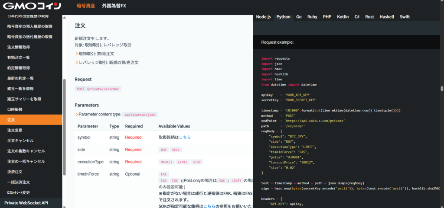This screenshot has width=444, height=208.
Task: Go to 暗号資産の預入履歴の取得 in sidebar
Action: coord(30,26)
